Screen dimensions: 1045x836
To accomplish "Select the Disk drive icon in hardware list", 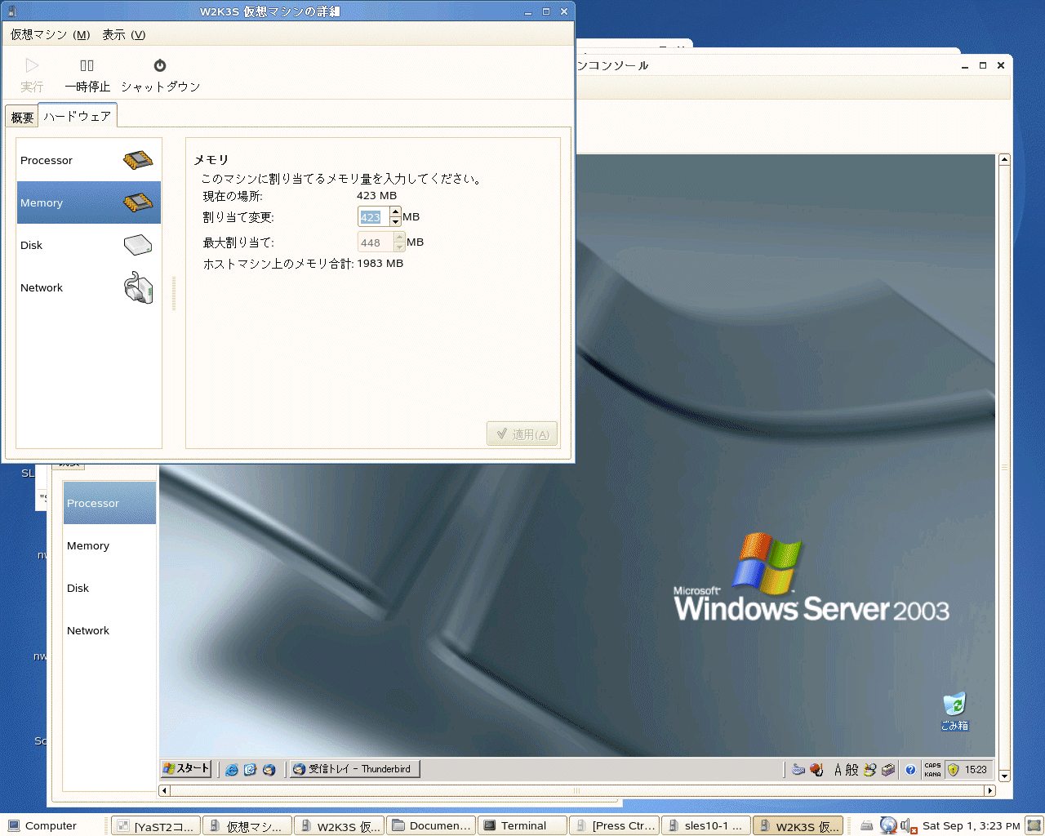I will 138,245.
